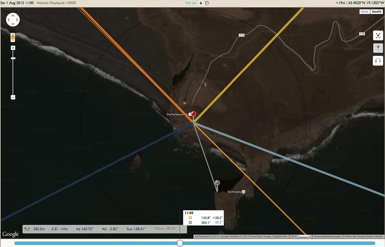
Task: Pan the map right with the arrow control
Action: point(17,20)
